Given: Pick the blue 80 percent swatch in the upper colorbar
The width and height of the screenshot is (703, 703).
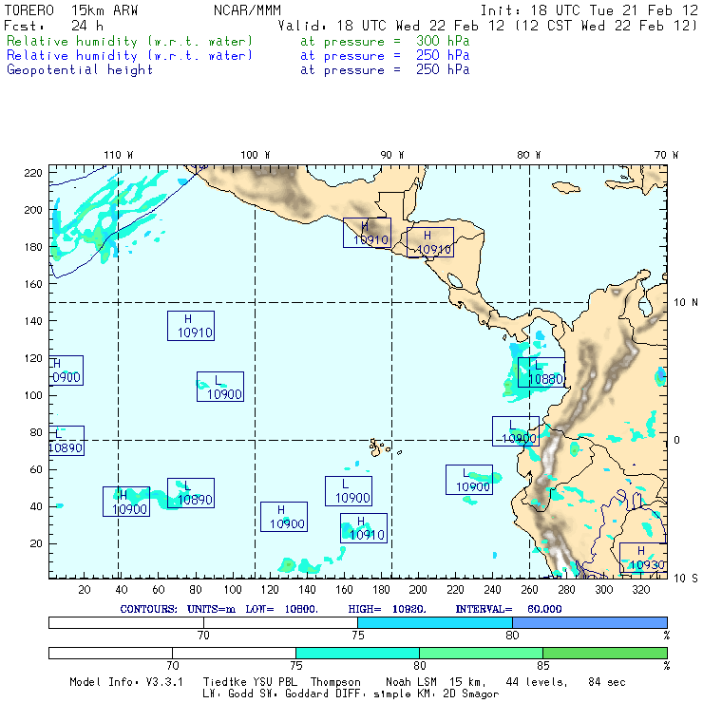Looking at the screenshot, I should [x=590, y=622].
